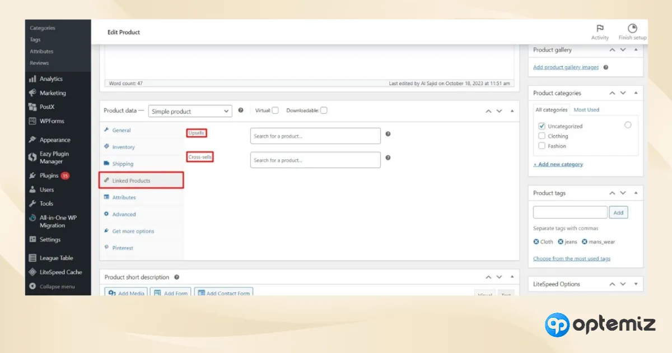
Task: Switch to the Linked Products tab
Action: point(142,180)
